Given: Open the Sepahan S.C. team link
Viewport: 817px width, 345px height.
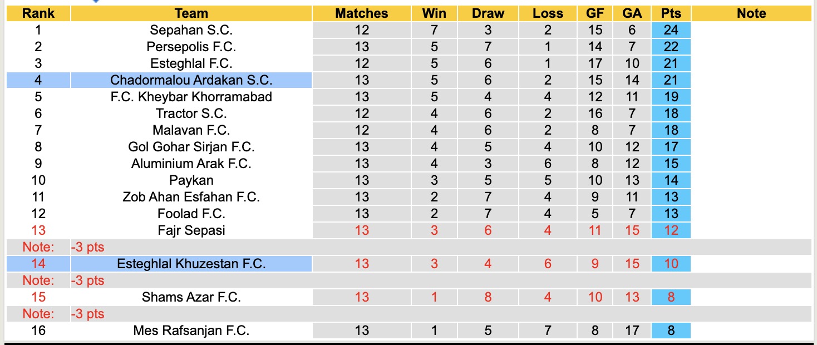Looking at the screenshot, I should [191, 30].
